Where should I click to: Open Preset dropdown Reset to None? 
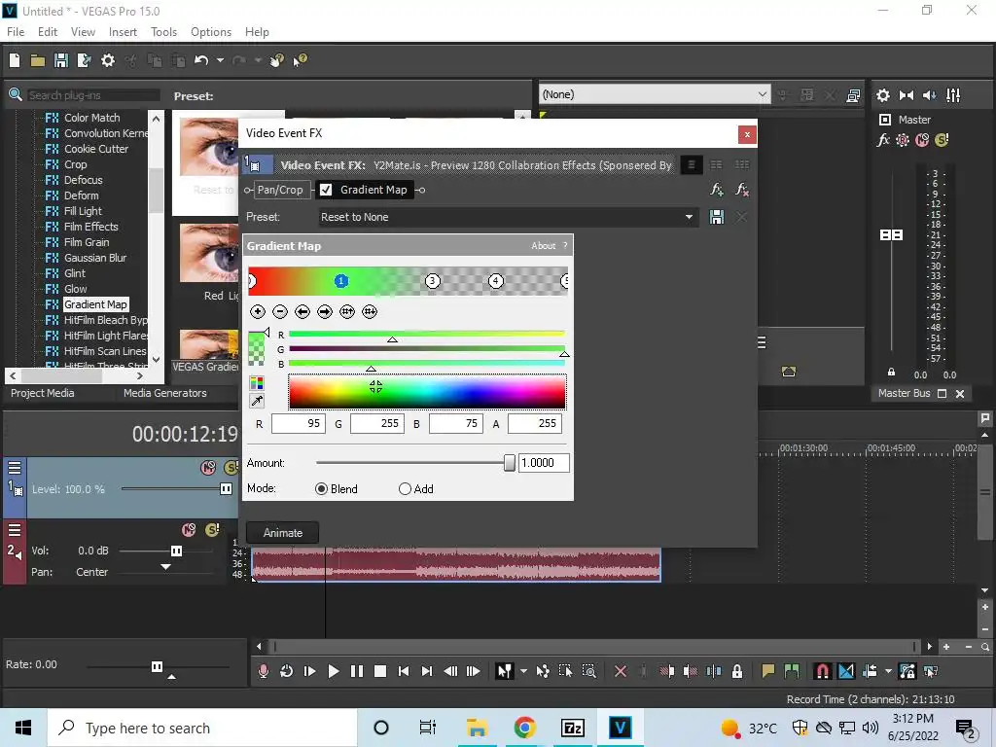coord(508,217)
